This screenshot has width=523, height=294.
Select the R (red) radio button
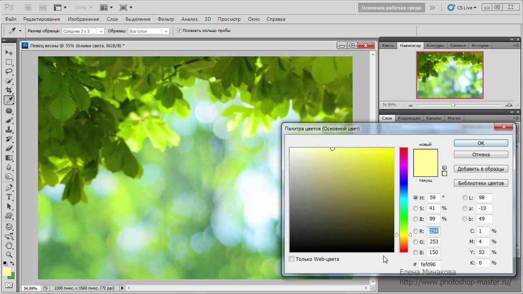(x=416, y=231)
